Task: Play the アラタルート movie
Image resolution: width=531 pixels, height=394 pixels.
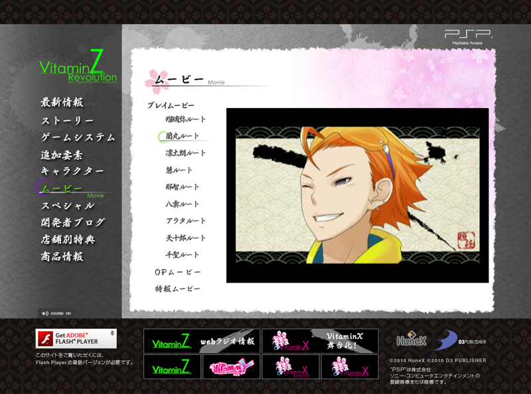Action: (186, 221)
